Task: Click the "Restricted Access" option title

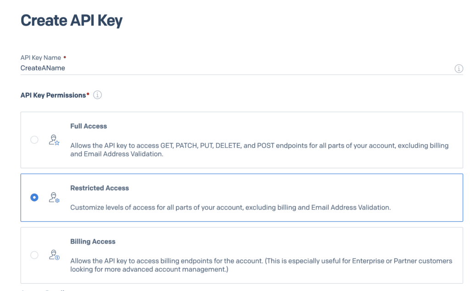Action: coord(100,188)
